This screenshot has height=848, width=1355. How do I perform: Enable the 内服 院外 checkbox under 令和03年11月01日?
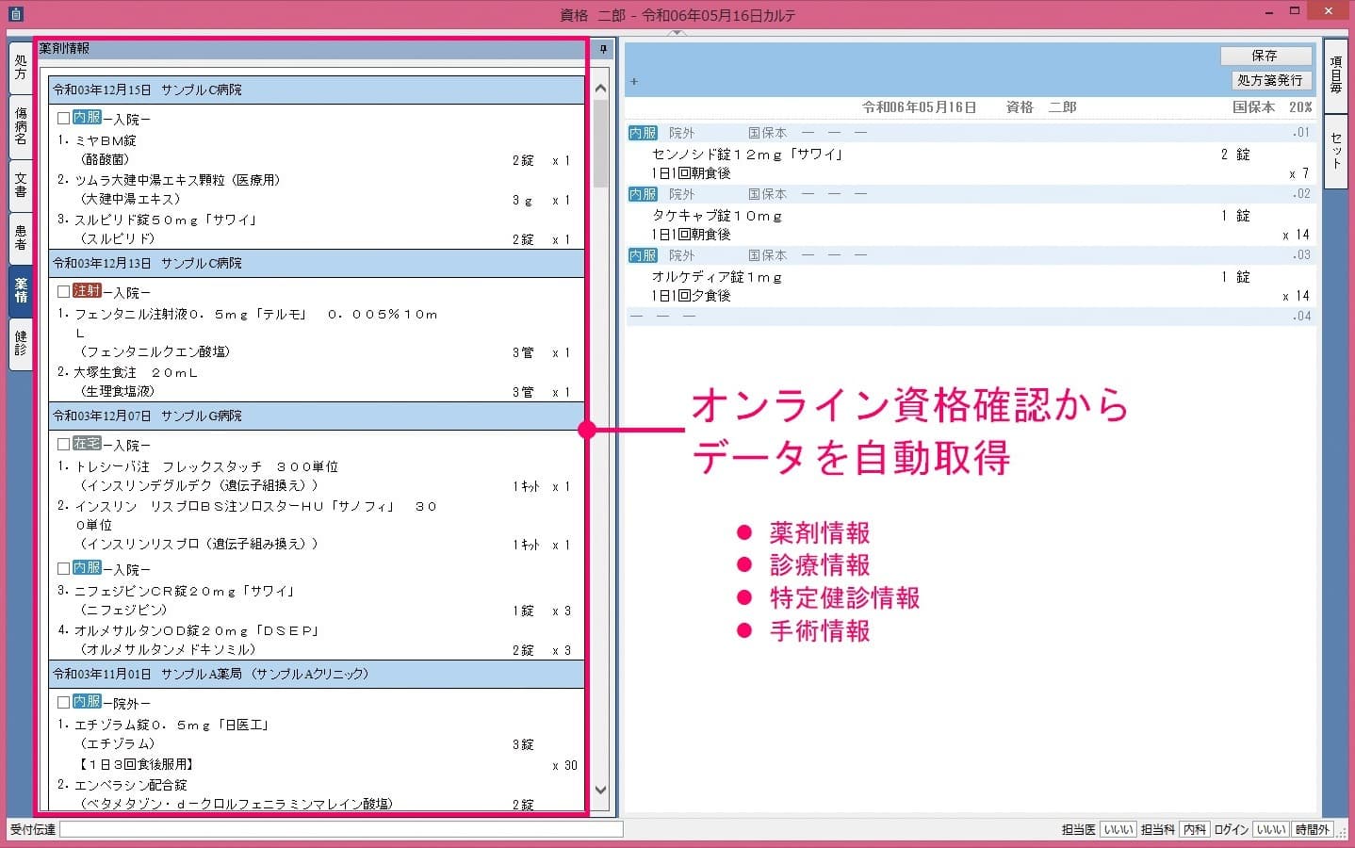point(63,703)
